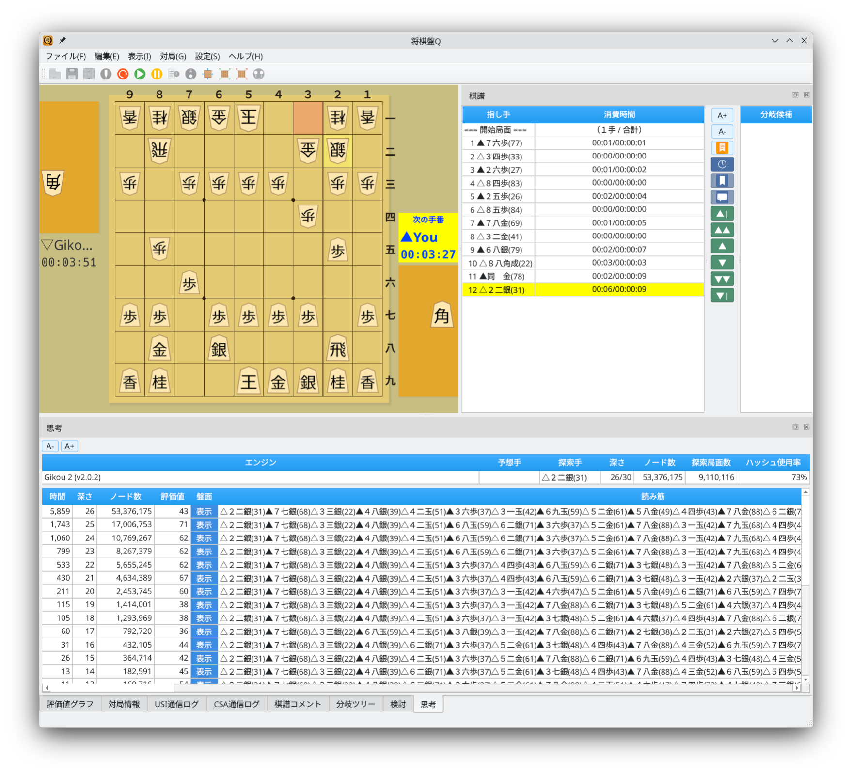Open the 設定 menu
Screen dimensions: 852x774
(x=206, y=56)
